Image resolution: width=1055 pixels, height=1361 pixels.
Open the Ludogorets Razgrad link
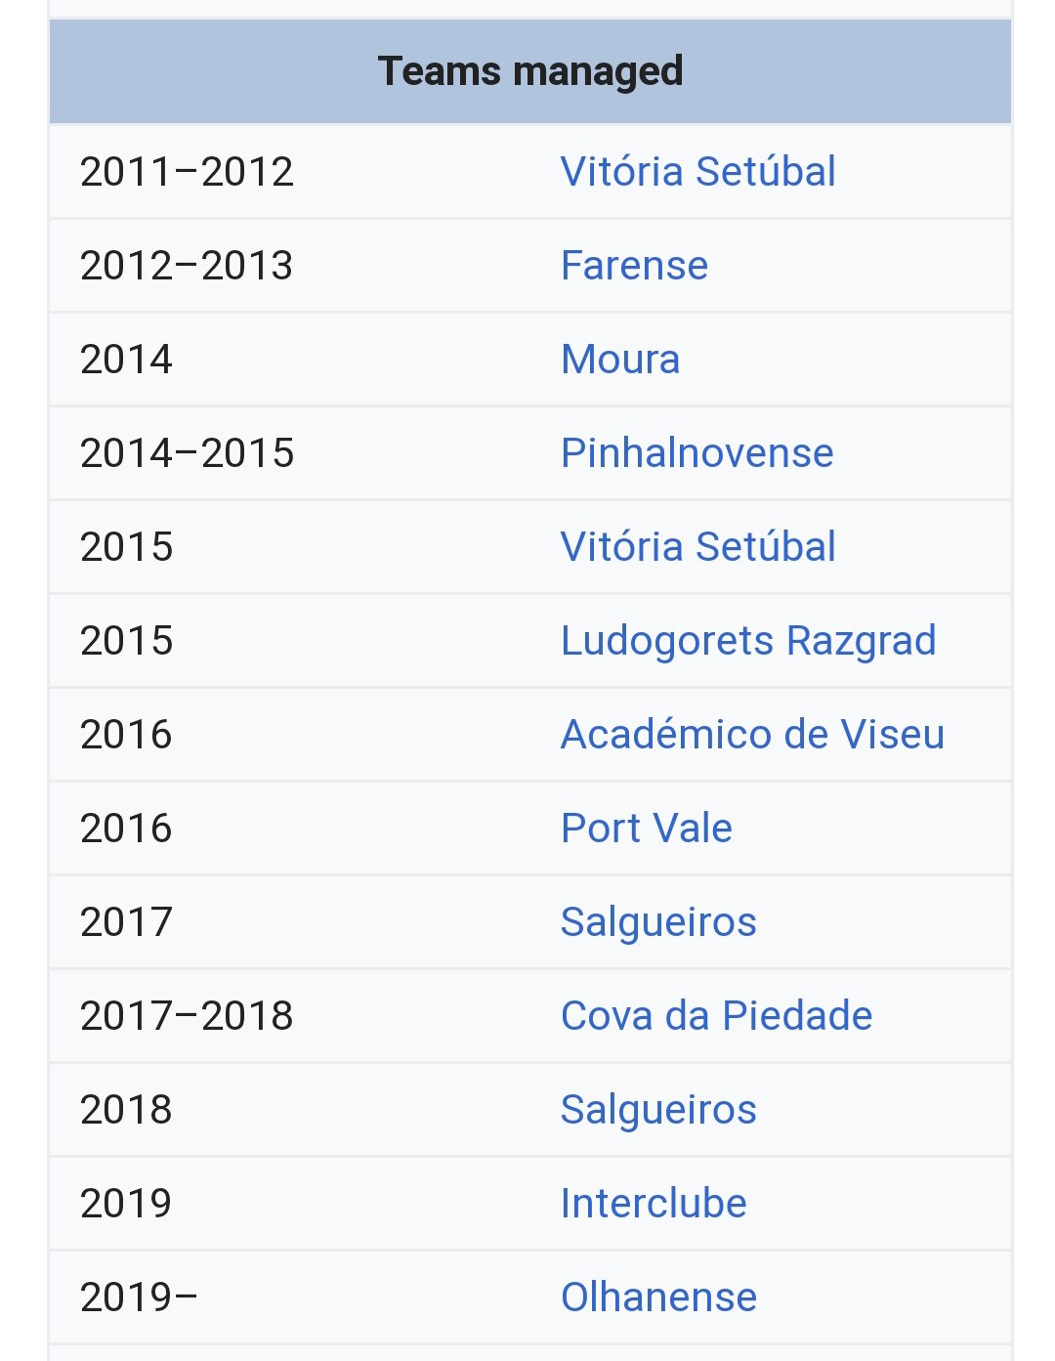tap(748, 641)
